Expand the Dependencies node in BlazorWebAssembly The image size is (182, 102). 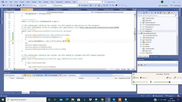[x=141, y=38]
